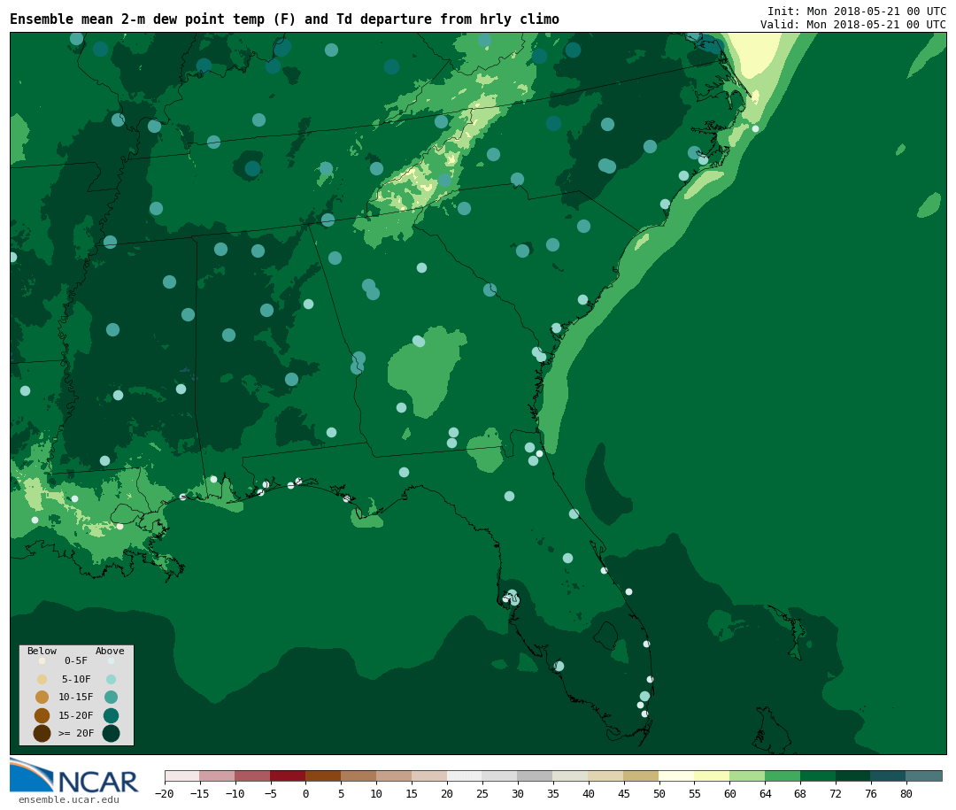Click the Below 10-15F light brown legend circle

click(x=42, y=698)
